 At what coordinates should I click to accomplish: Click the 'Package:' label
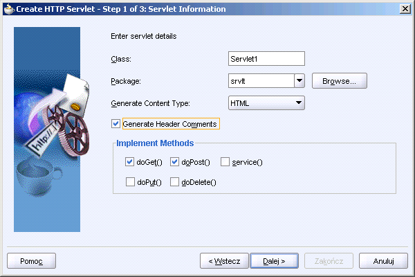tap(126, 81)
